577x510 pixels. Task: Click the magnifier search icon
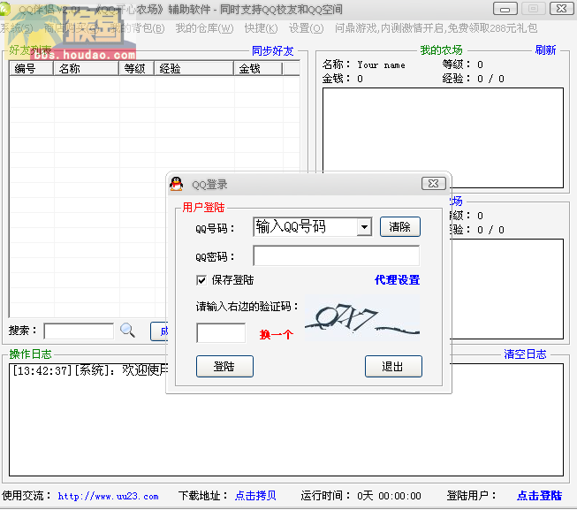click(127, 330)
